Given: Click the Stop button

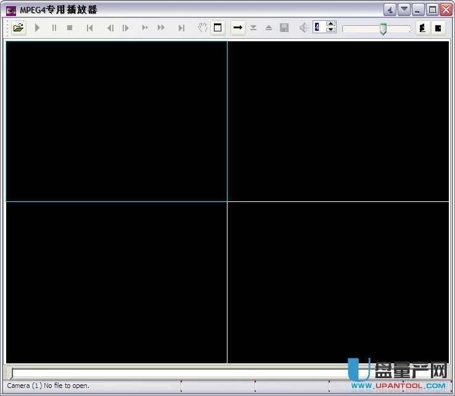Looking at the screenshot, I should 70,28.
